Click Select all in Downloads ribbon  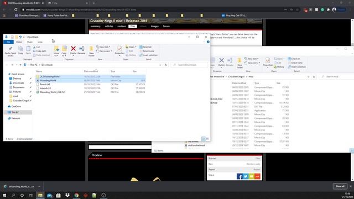click(x=145, y=47)
